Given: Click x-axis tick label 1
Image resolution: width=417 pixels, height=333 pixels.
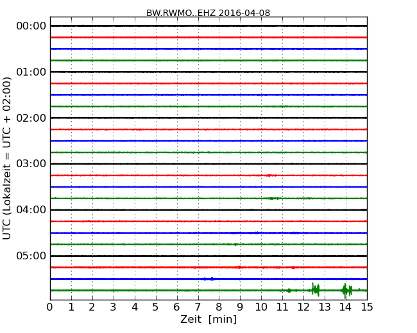Looking at the screenshot, I should click(71, 307).
